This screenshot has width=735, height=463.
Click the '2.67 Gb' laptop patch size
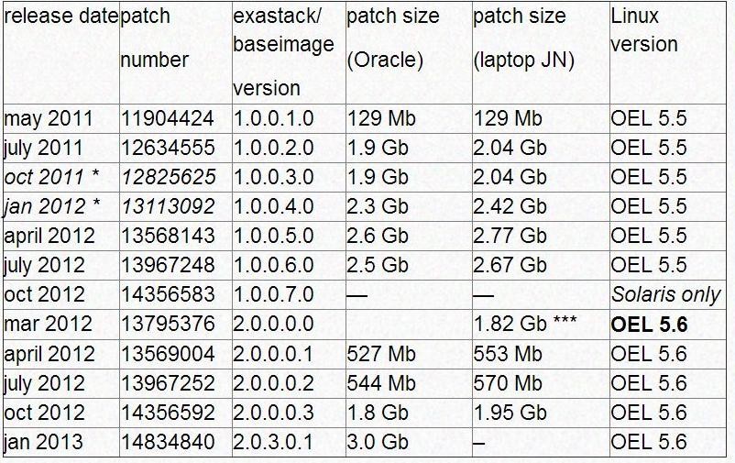click(510, 265)
